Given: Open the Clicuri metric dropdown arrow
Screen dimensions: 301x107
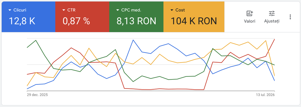Looking at the screenshot, I should coord(10,10).
